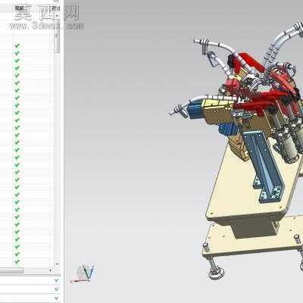The image size is (303, 303).
Task: Click the navigator's horizontal scrollbar thumb
Action: click(11, 271)
